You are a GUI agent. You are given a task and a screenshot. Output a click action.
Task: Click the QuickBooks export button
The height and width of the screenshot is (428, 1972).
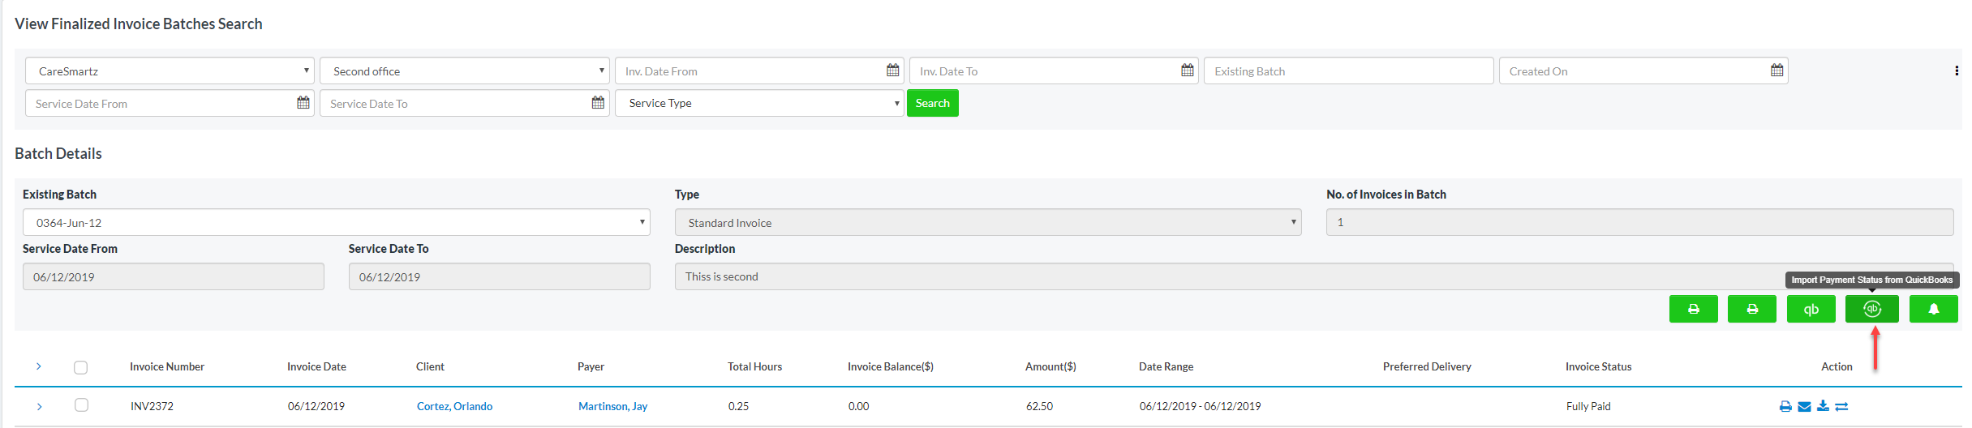(x=1811, y=309)
